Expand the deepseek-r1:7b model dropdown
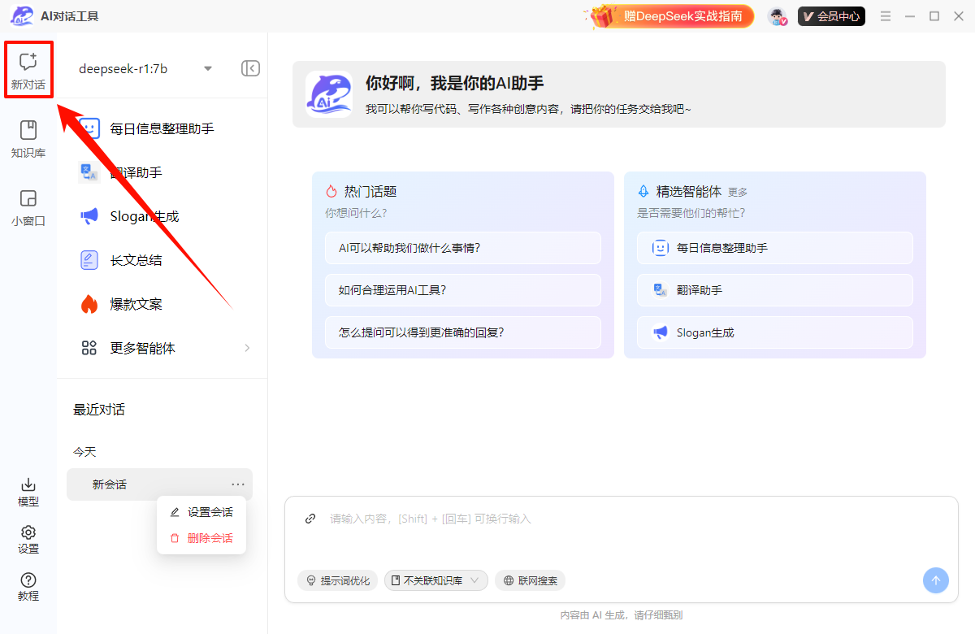The image size is (975, 634). click(x=207, y=68)
